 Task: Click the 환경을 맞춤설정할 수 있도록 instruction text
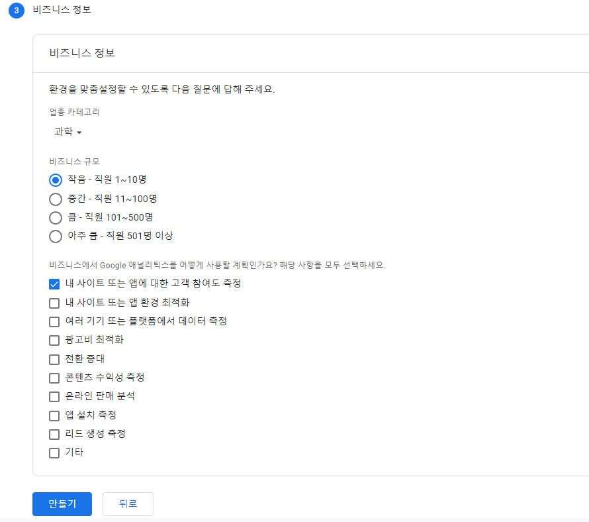162,89
